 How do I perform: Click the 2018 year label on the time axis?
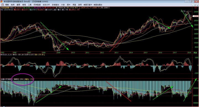tap(189, 53)
